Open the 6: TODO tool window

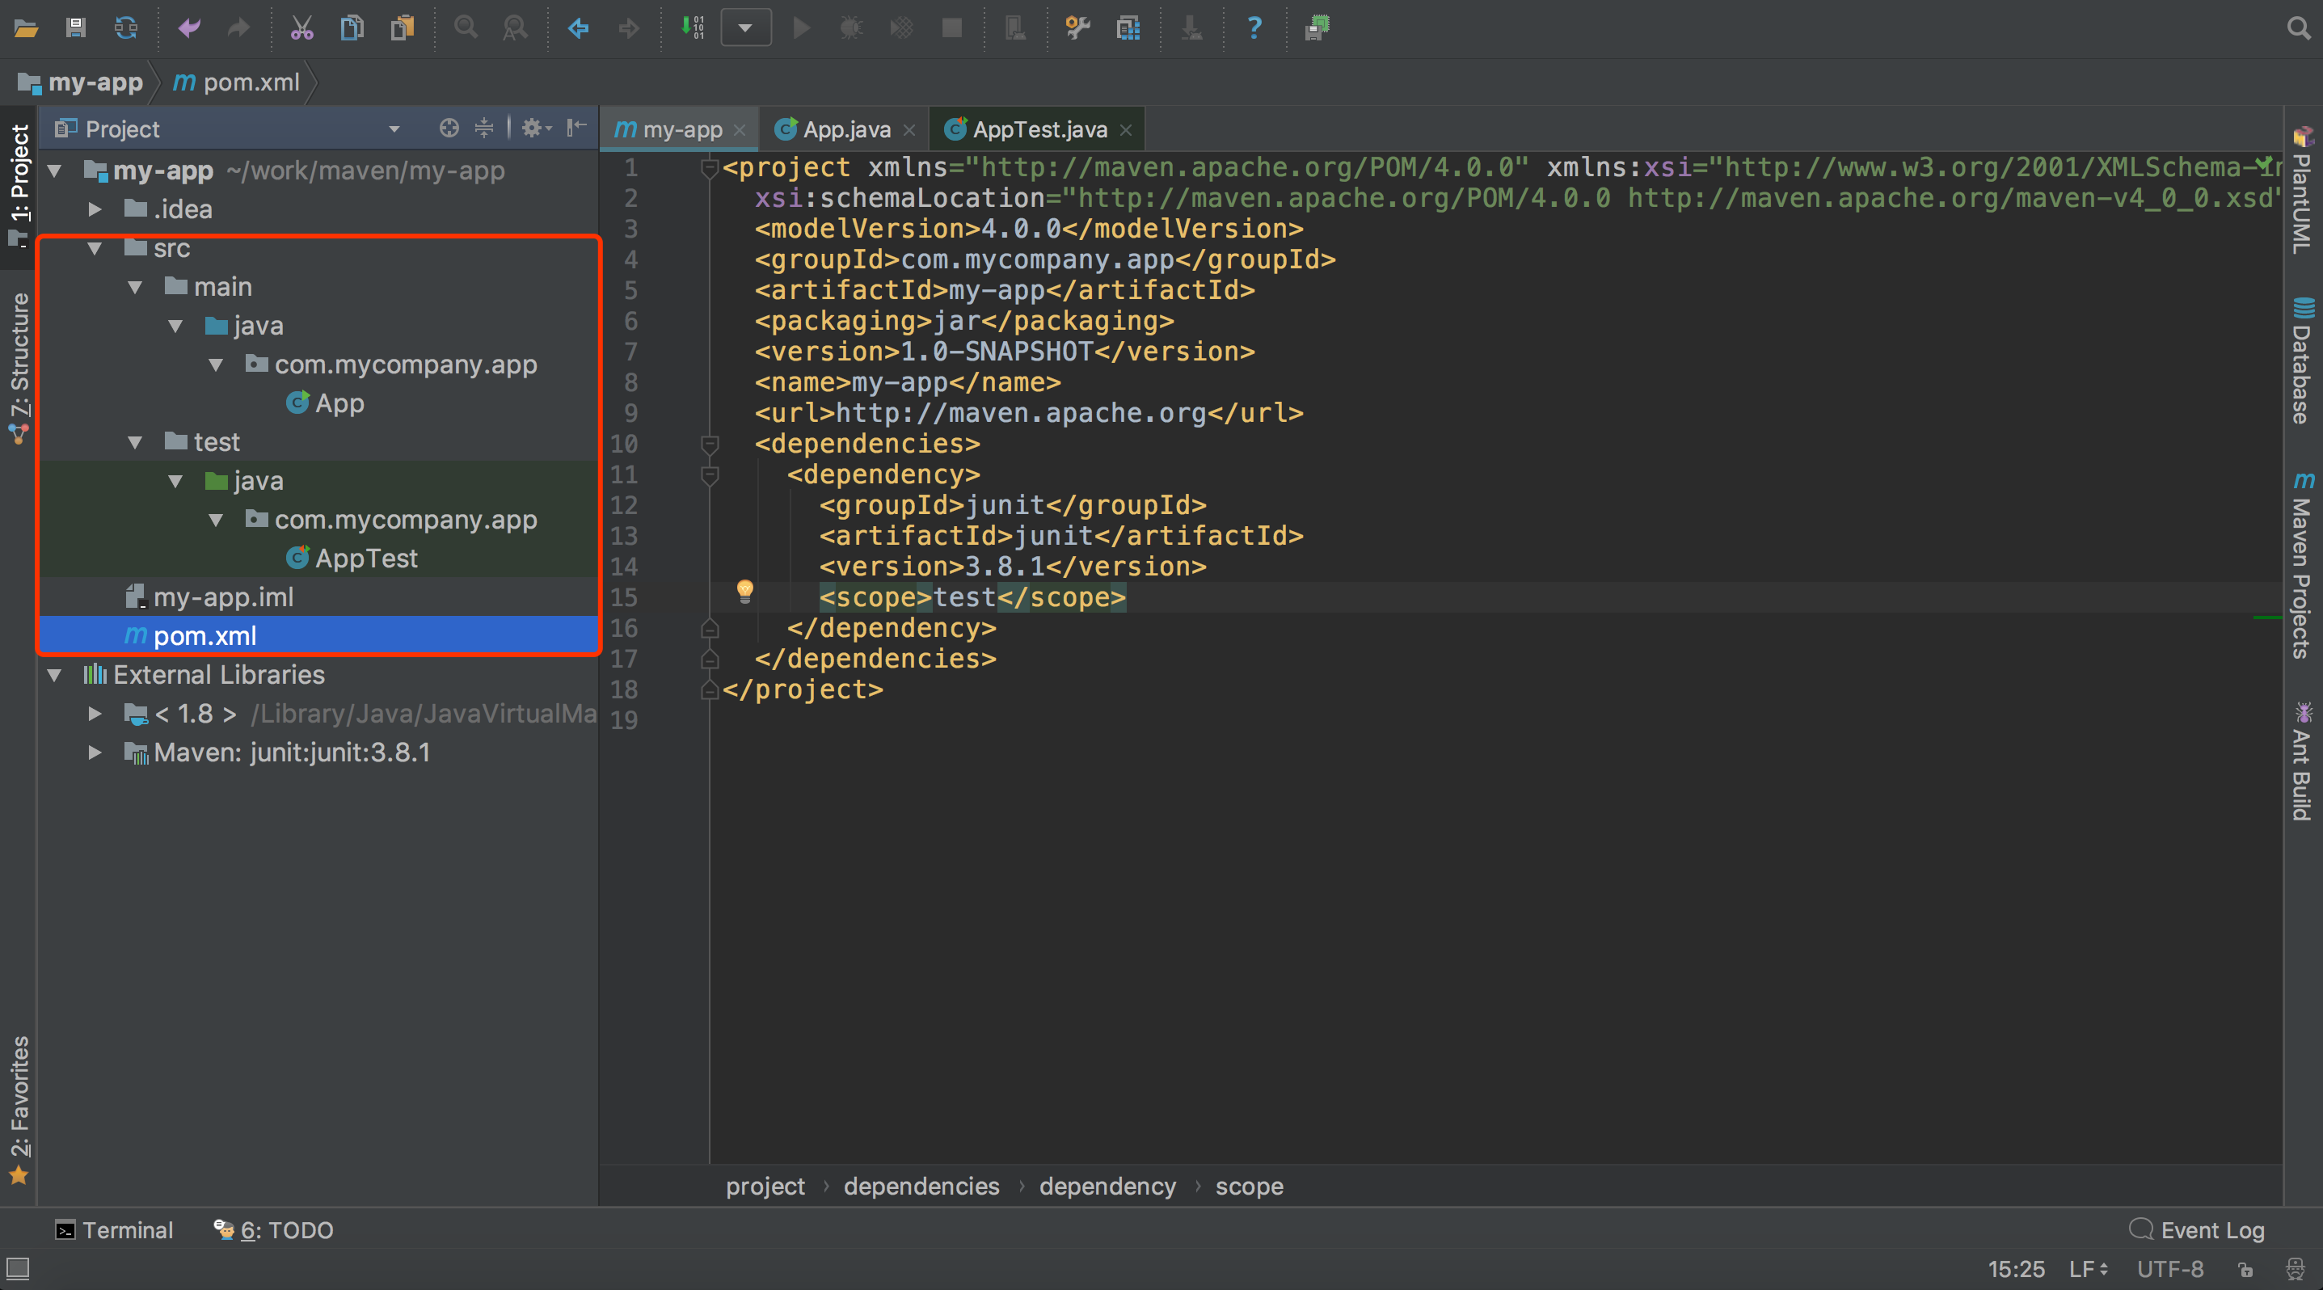tap(273, 1230)
